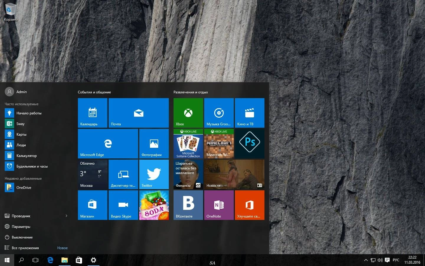
Task: Open Карты from the frequent list
Action: pyautogui.click(x=37, y=134)
